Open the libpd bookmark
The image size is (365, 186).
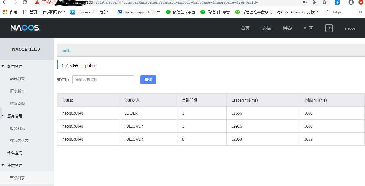tap(334, 12)
